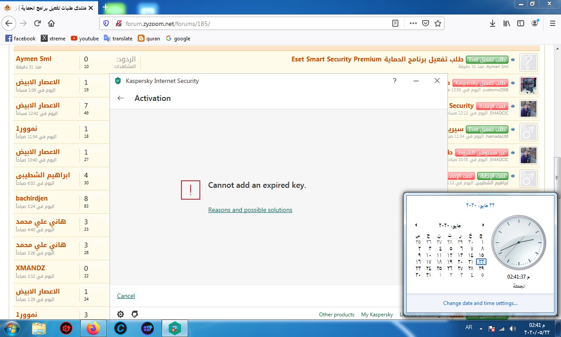Open the Action Center flag in tray
Viewport: 561px width, 337px height.
[492, 329]
